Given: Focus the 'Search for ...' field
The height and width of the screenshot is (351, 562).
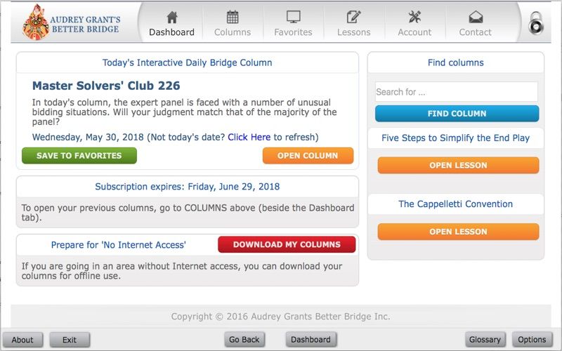Looking at the screenshot, I should pyautogui.click(x=456, y=92).
